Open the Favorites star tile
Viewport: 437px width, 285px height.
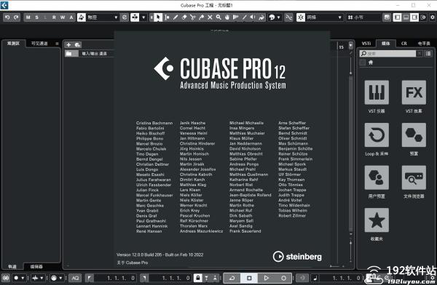[x=377, y=220]
